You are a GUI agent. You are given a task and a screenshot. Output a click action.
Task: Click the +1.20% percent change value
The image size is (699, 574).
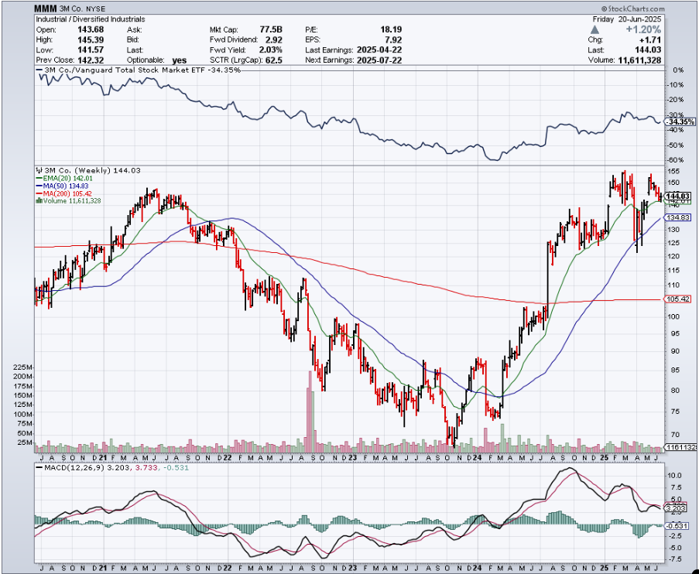pos(643,30)
